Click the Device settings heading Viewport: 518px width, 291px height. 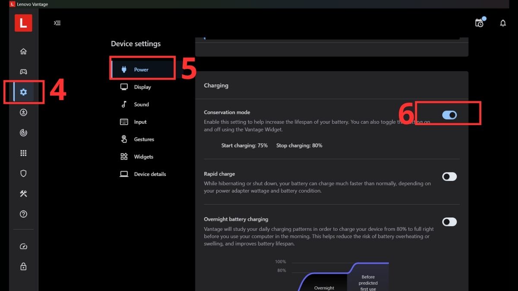point(136,44)
